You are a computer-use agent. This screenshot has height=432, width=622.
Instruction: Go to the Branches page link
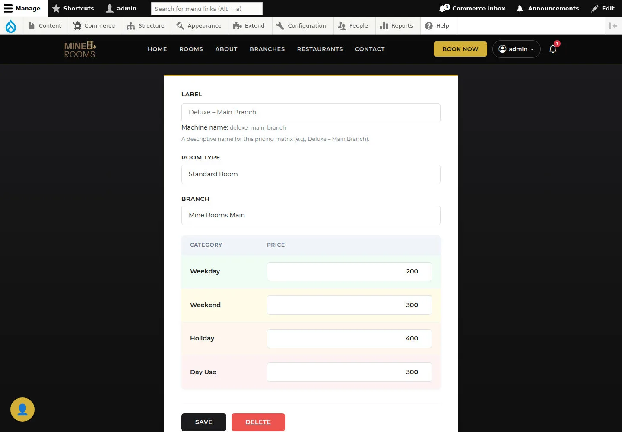click(x=267, y=49)
